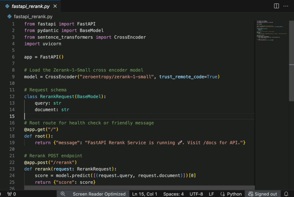Change end of line sequence LF
This screenshot has height=197, width=294.
[211, 194]
